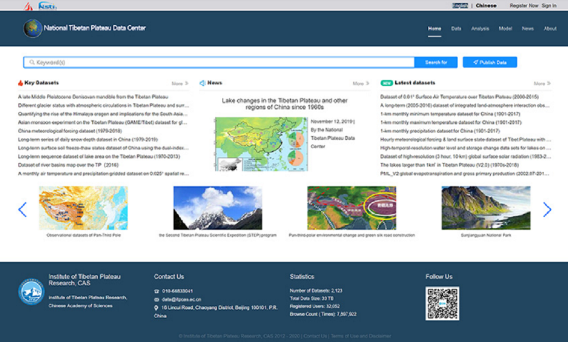Expand More in the Latest datasets section
568x342 pixels.
tap(542, 84)
